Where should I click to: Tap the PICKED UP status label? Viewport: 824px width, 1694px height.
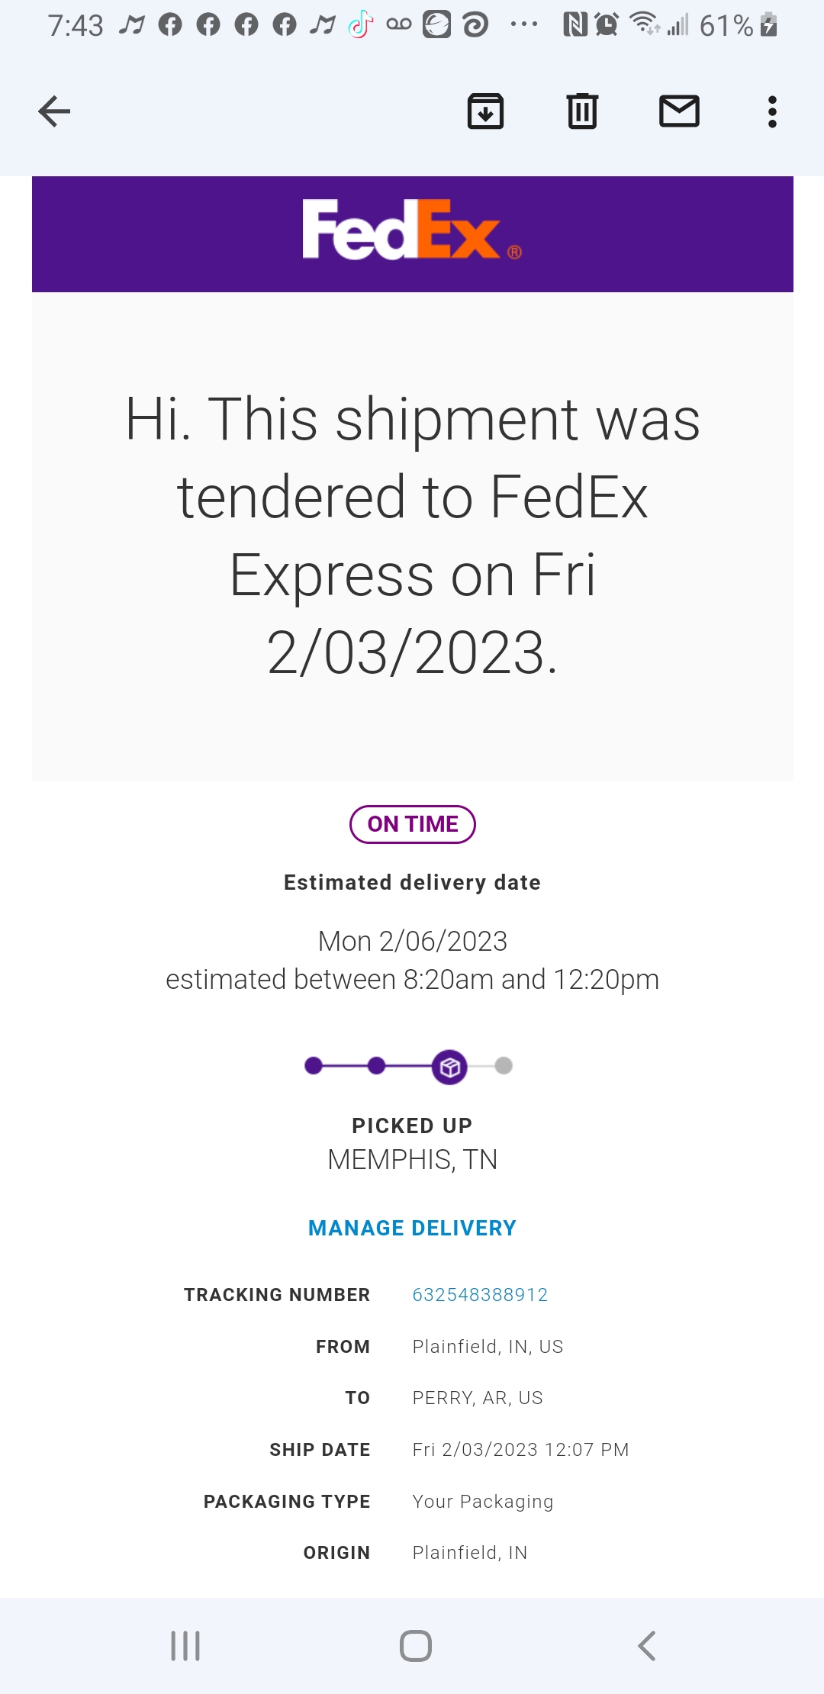(x=412, y=1126)
